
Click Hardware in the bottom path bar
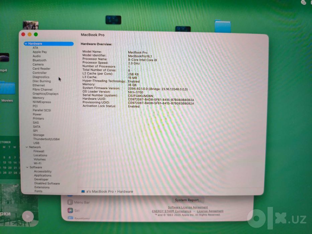(x=125, y=192)
